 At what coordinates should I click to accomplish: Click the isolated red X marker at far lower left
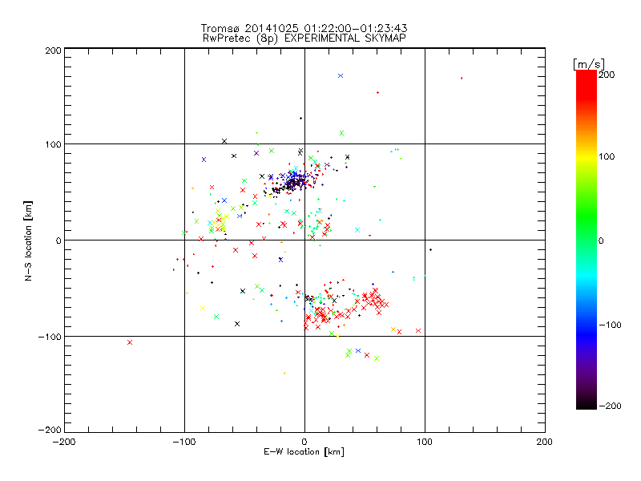(130, 343)
